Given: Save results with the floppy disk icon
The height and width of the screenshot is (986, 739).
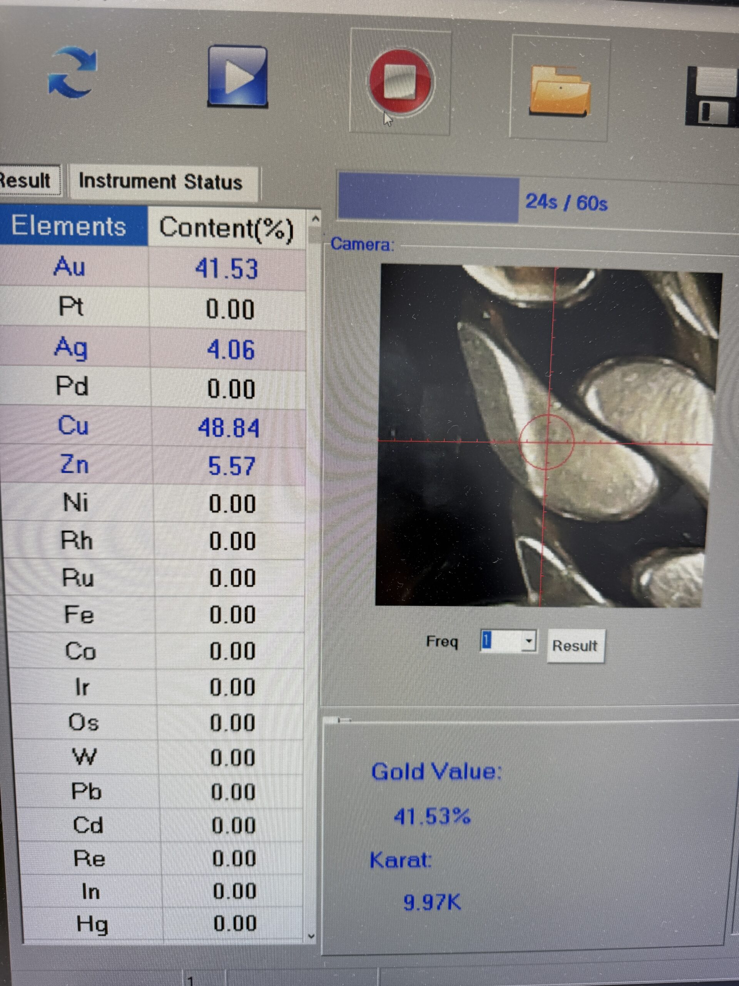Looking at the screenshot, I should (712, 96).
